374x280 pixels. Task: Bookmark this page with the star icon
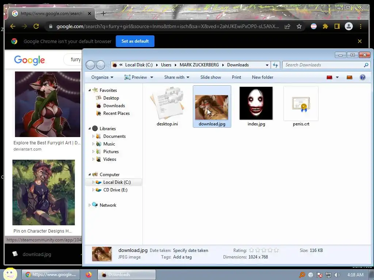coord(299,26)
